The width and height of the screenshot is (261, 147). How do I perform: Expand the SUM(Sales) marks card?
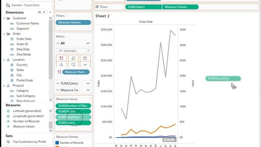58,83
